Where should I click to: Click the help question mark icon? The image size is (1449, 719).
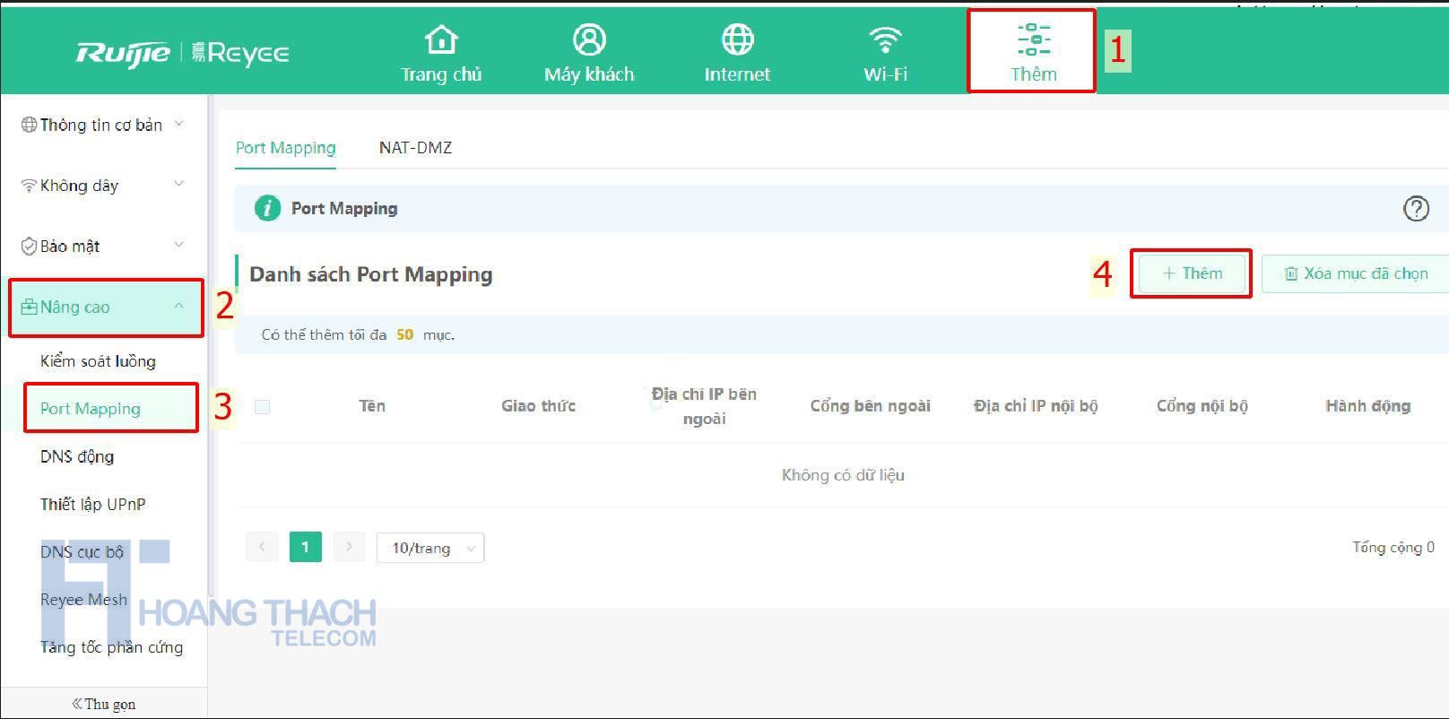(x=1416, y=208)
